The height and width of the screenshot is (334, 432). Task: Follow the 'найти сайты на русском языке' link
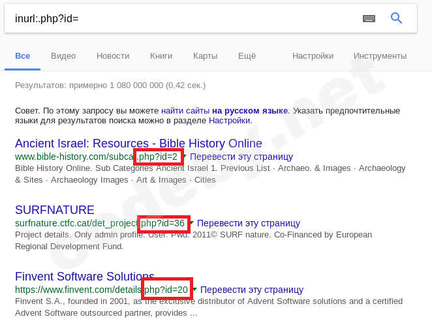click(224, 111)
